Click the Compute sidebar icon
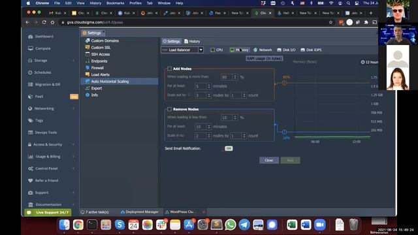418x235 pixels. click(x=31, y=48)
